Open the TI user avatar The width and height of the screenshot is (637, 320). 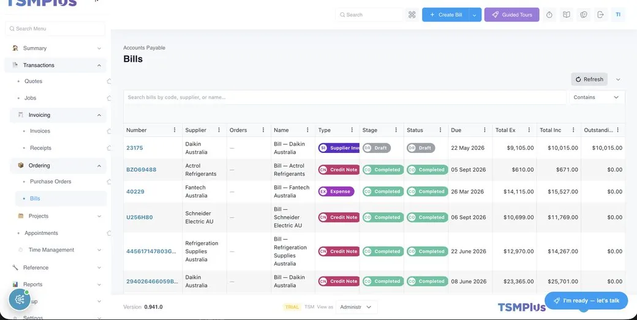[x=618, y=15]
